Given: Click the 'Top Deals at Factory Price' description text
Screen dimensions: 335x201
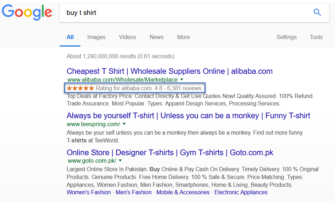Looking at the screenshot, I should pos(190,100).
